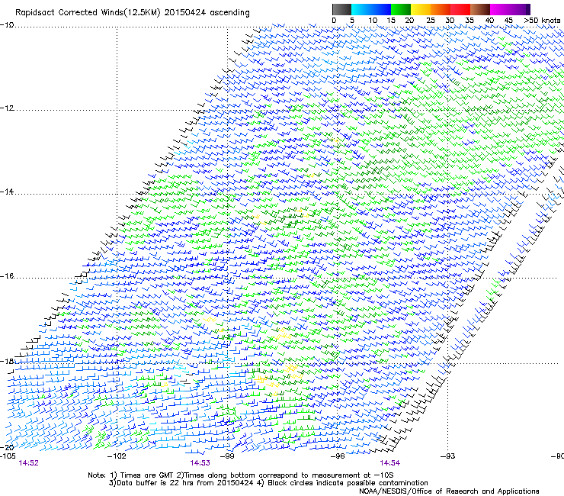Click the note 'Data buffer is 22 hrs'
Screen dimensions: 564x496
coord(153,483)
